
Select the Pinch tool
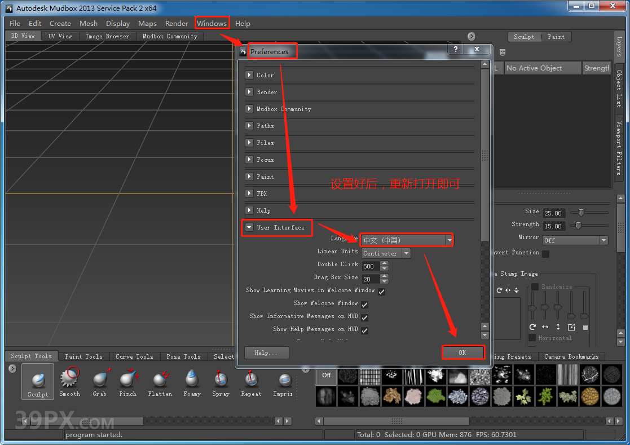(x=128, y=381)
